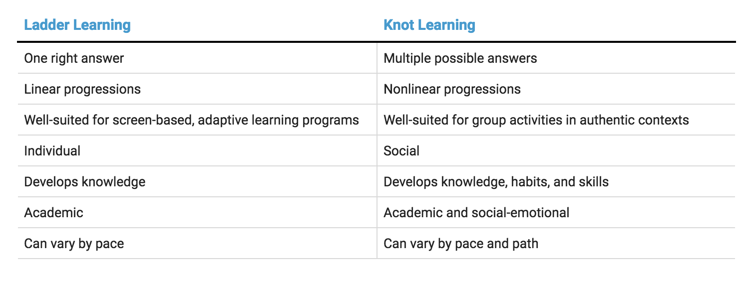The height and width of the screenshot is (282, 756).
Task: Click the 'Academic' Ladder cell
Action: click(197, 212)
